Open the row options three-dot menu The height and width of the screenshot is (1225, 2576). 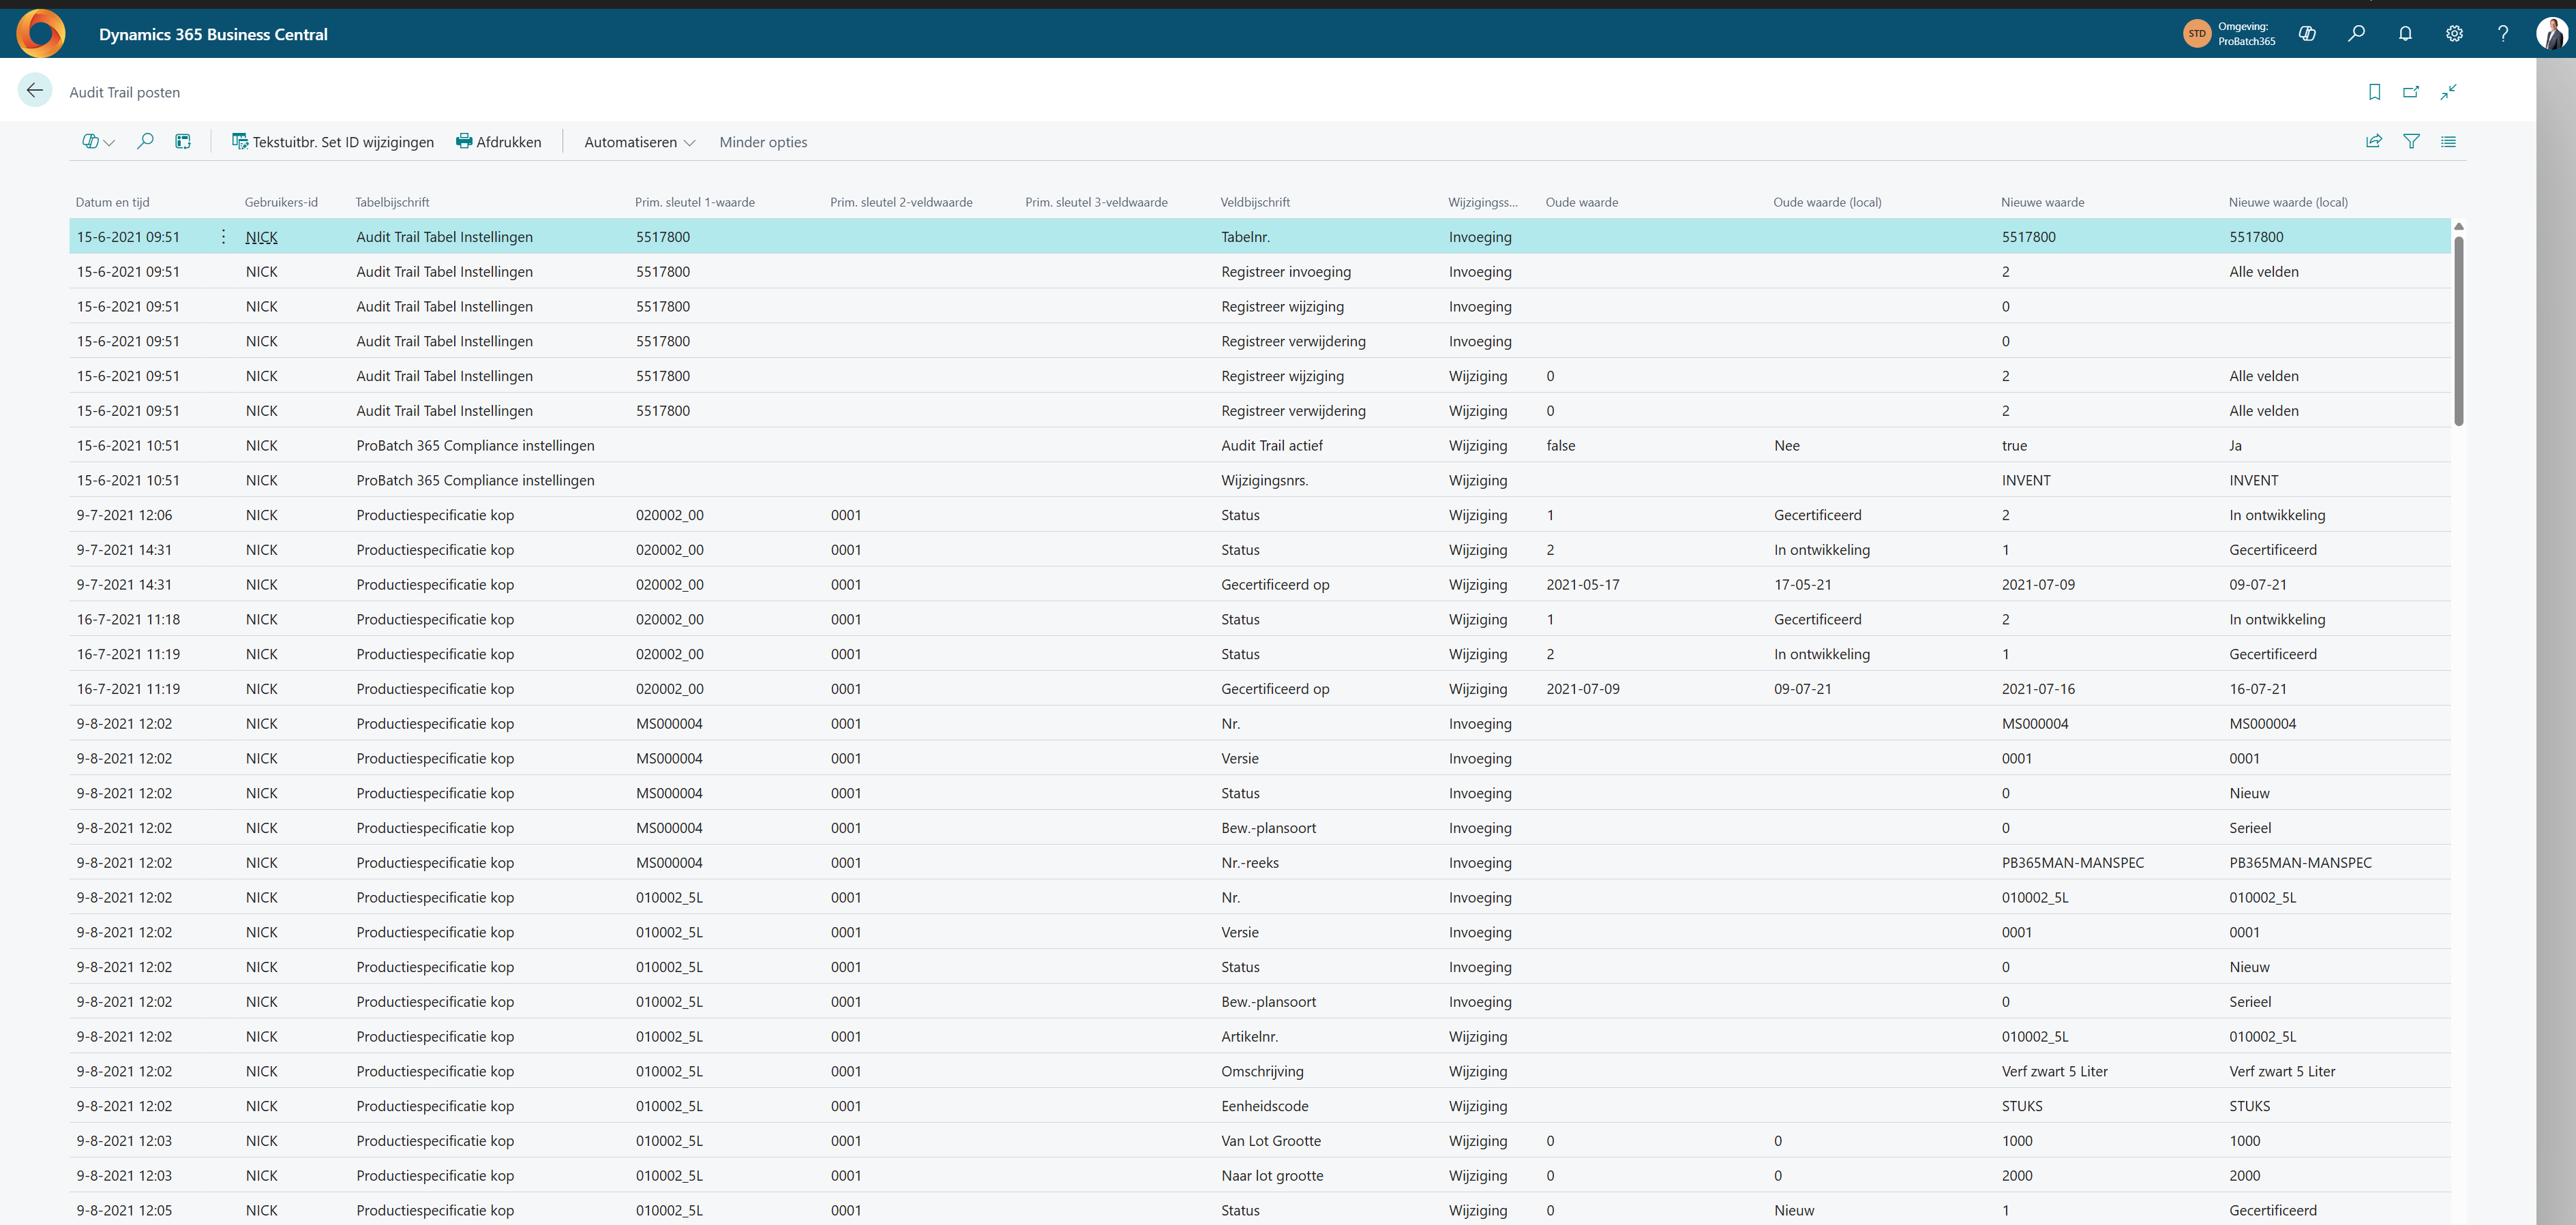point(223,237)
